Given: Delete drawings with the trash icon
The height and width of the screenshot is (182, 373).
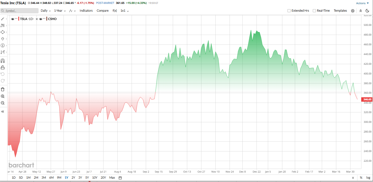Looking at the screenshot, I should pos(3,89).
